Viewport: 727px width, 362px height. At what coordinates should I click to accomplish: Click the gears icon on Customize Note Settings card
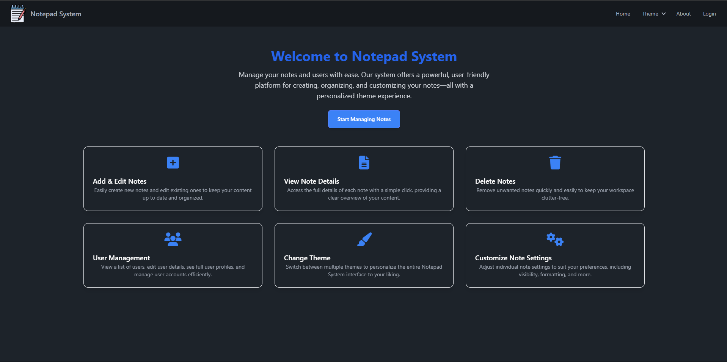(x=555, y=239)
